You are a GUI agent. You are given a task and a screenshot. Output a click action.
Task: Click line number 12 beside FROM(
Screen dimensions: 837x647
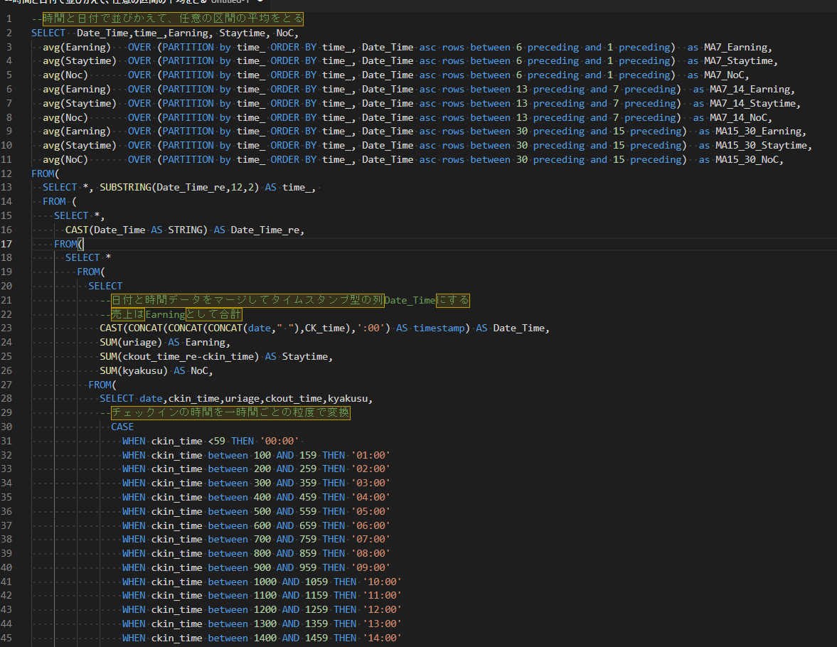(6, 173)
